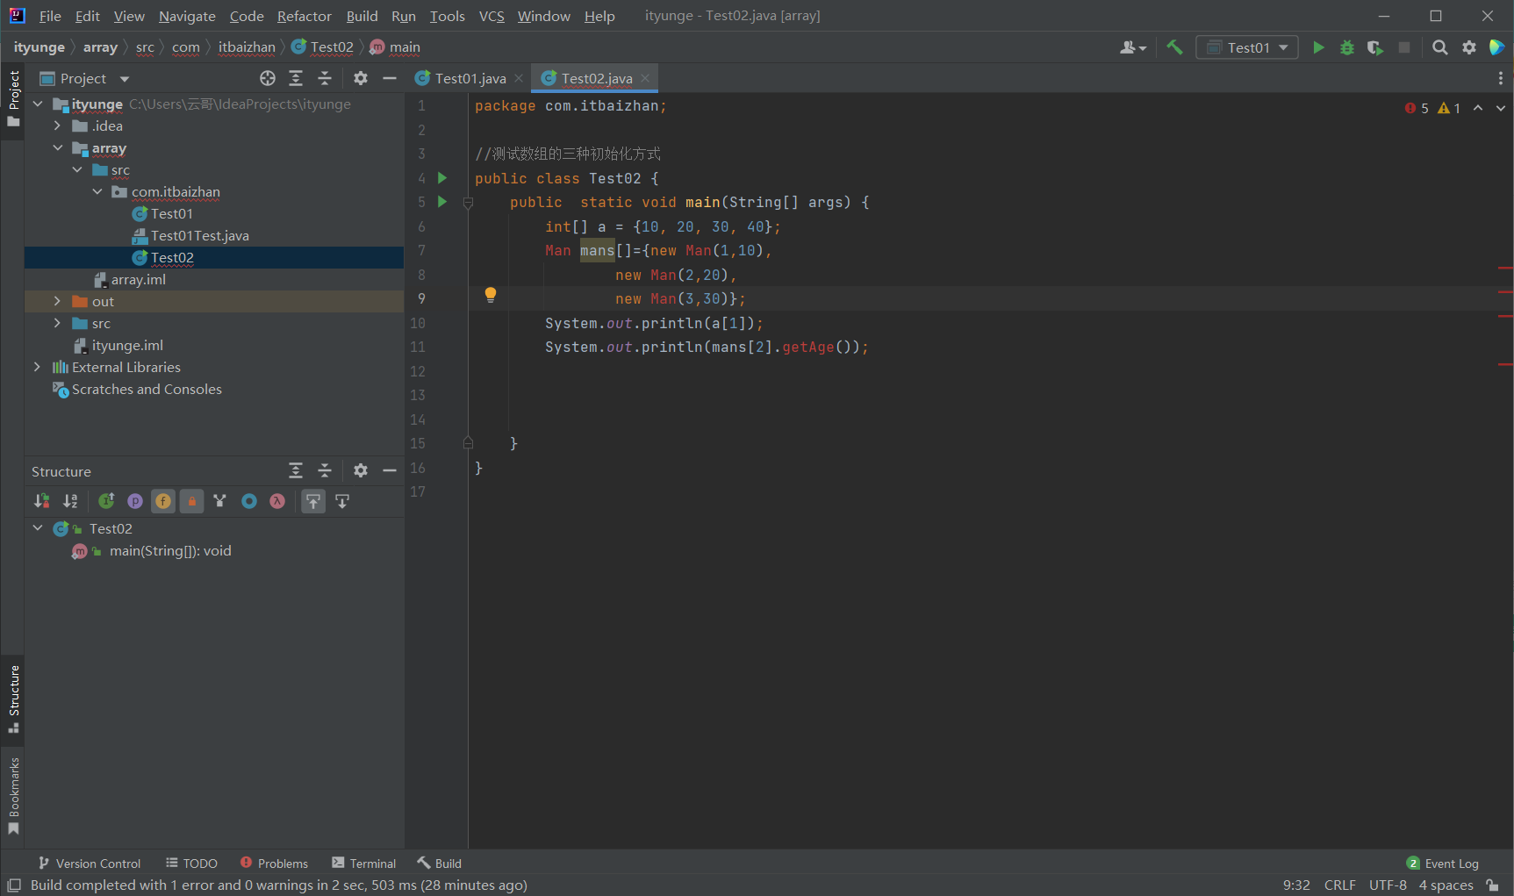Toggle Show Properties purple p filter
The height and width of the screenshot is (896, 1514).
pos(135,501)
